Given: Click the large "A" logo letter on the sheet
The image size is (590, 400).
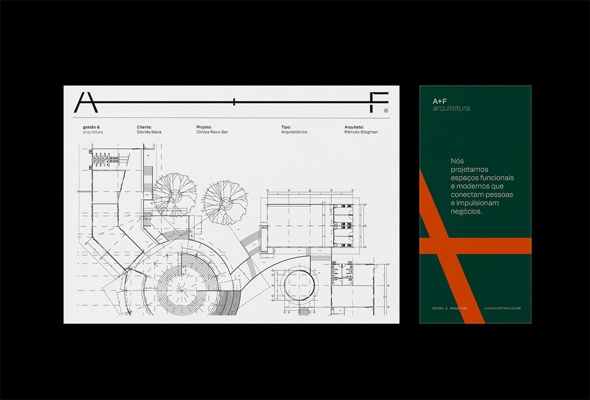Looking at the screenshot, I should tap(86, 102).
